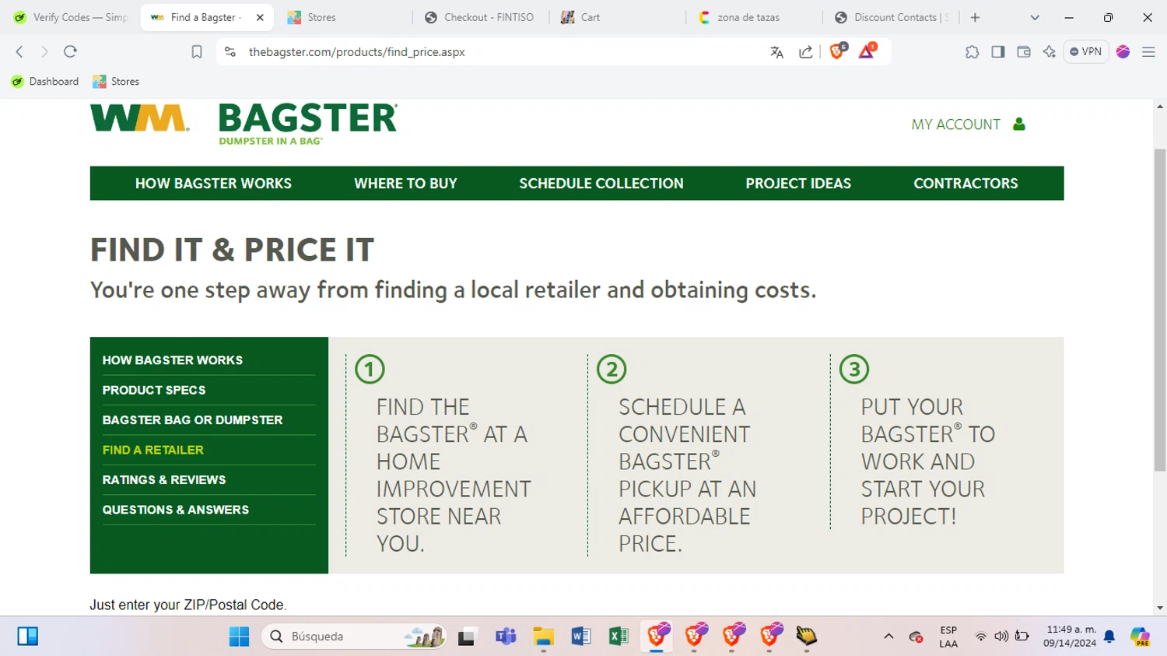The height and width of the screenshot is (656, 1167).
Task: Open the browser extensions puzzle icon
Action: (972, 51)
